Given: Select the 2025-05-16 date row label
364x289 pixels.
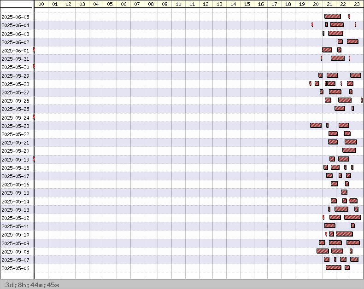Looking at the screenshot, I should tap(16, 185).
